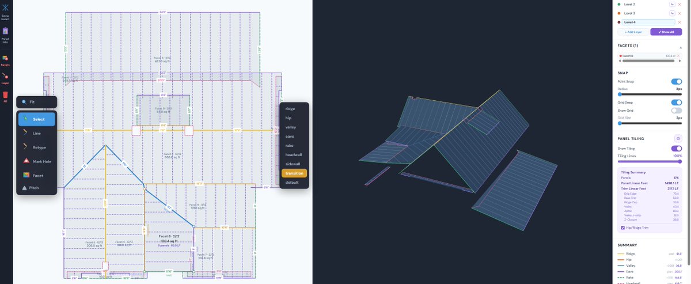Adjust the Grid Size slider
Screen dimensions: 691x284
[x=650, y=123]
